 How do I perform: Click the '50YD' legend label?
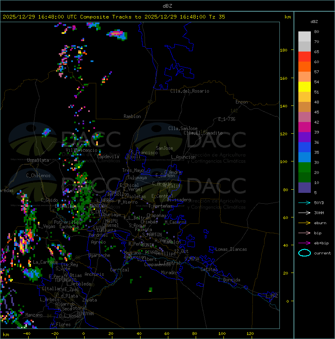(319, 203)
